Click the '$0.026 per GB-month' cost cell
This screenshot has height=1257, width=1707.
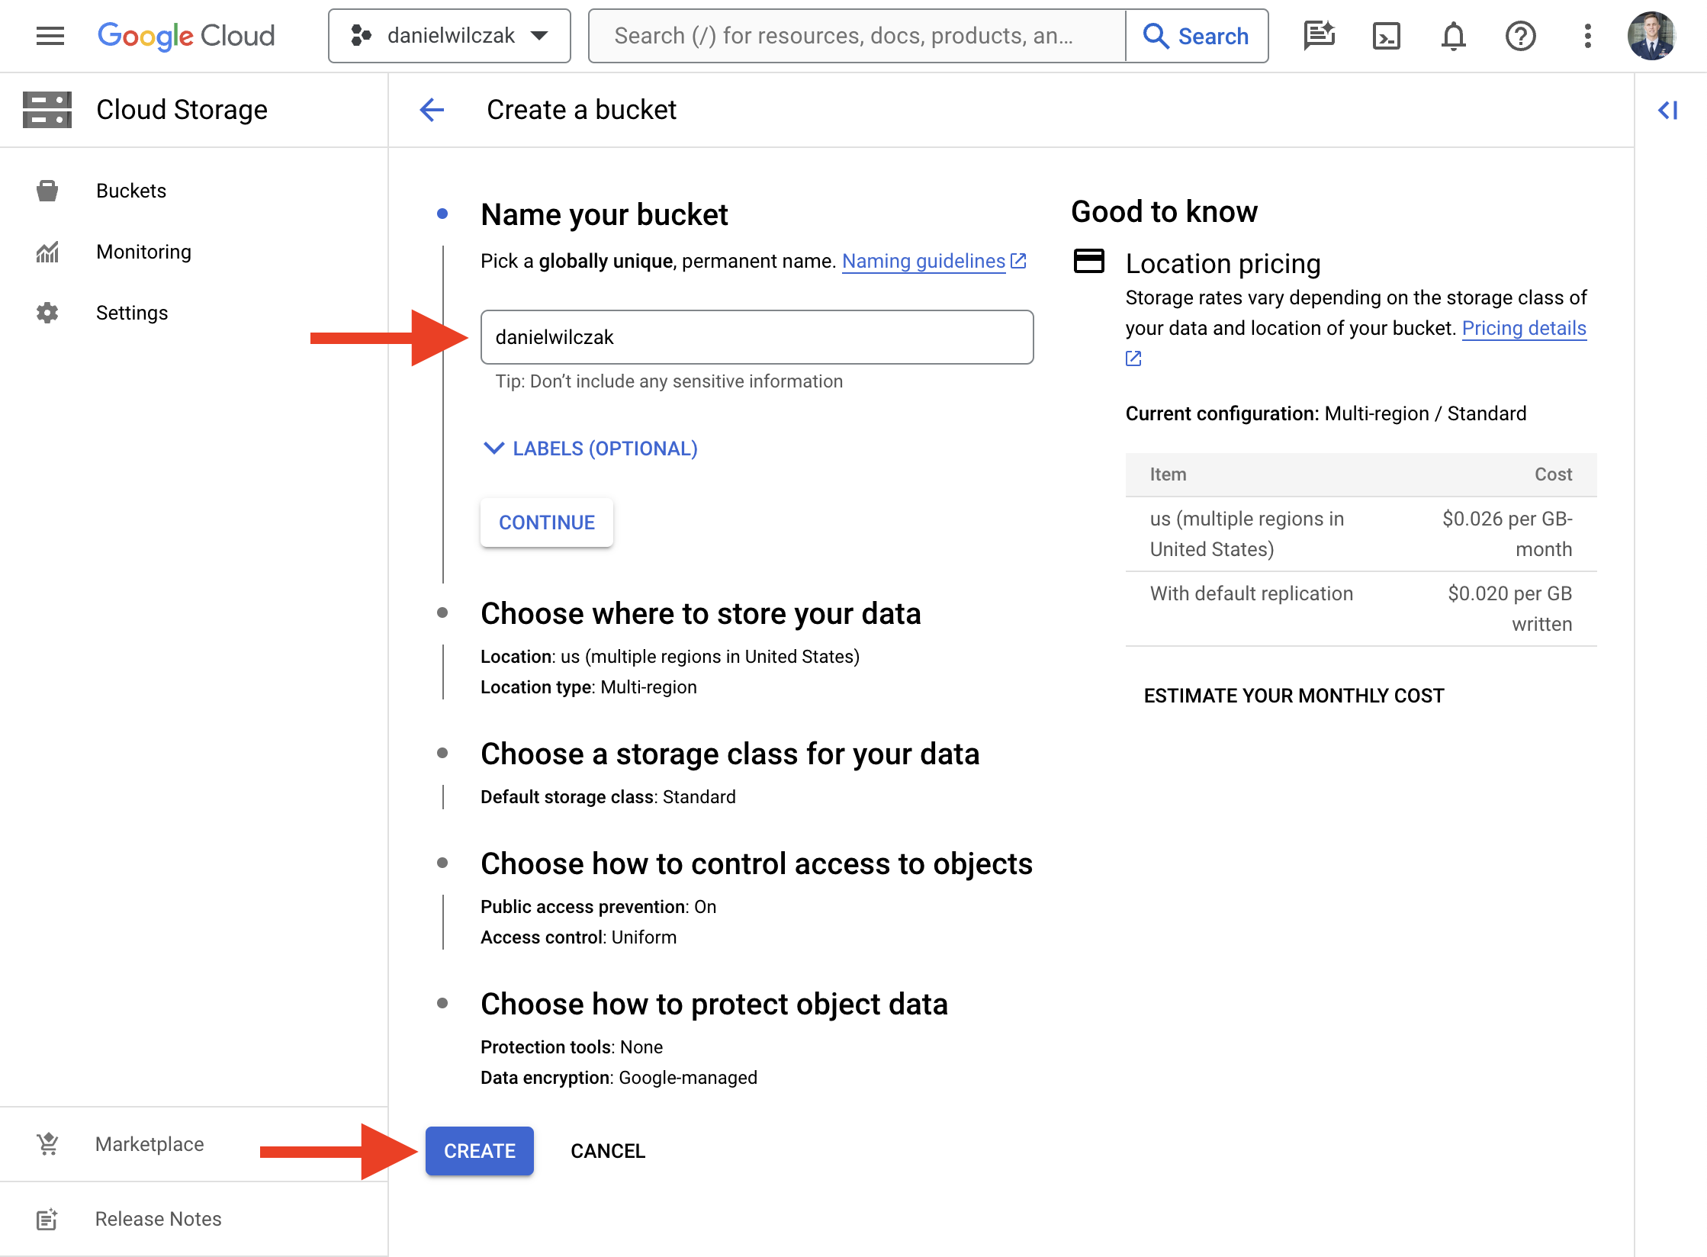[x=1506, y=534]
